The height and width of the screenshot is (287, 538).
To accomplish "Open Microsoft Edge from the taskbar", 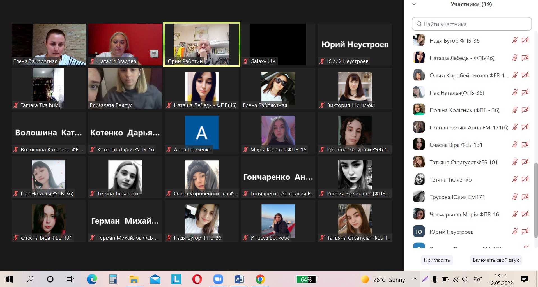I will tap(92, 279).
